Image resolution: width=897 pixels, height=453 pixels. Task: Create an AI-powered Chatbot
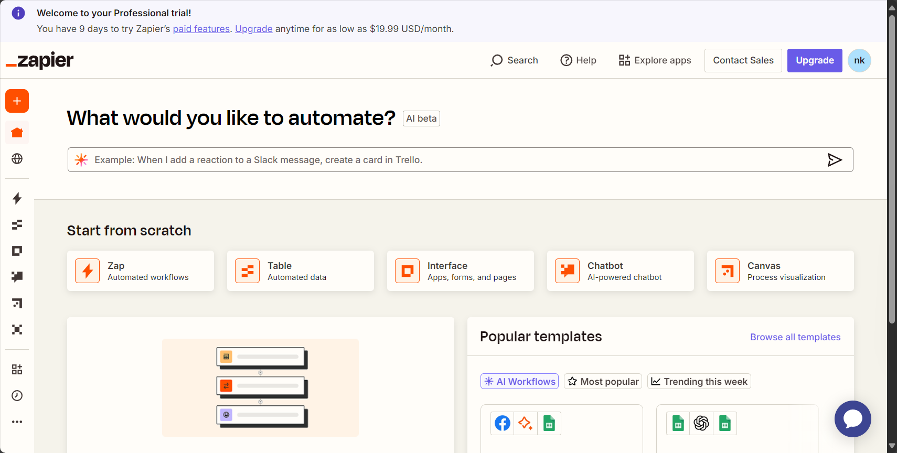(x=621, y=271)
